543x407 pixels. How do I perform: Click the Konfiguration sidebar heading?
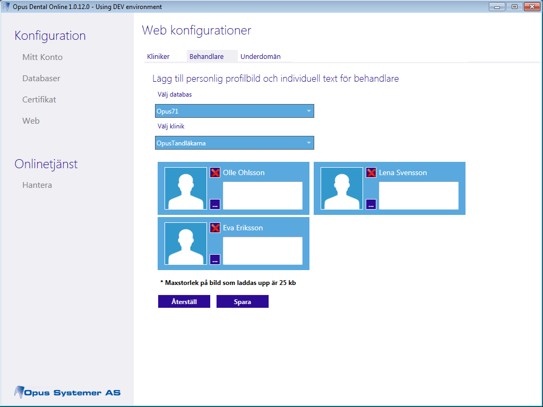(x=50, y=36)
